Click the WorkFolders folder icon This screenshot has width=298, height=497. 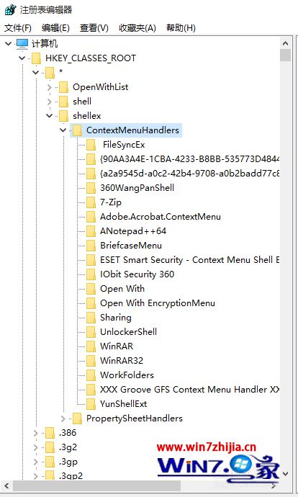(x=91, y=375)
